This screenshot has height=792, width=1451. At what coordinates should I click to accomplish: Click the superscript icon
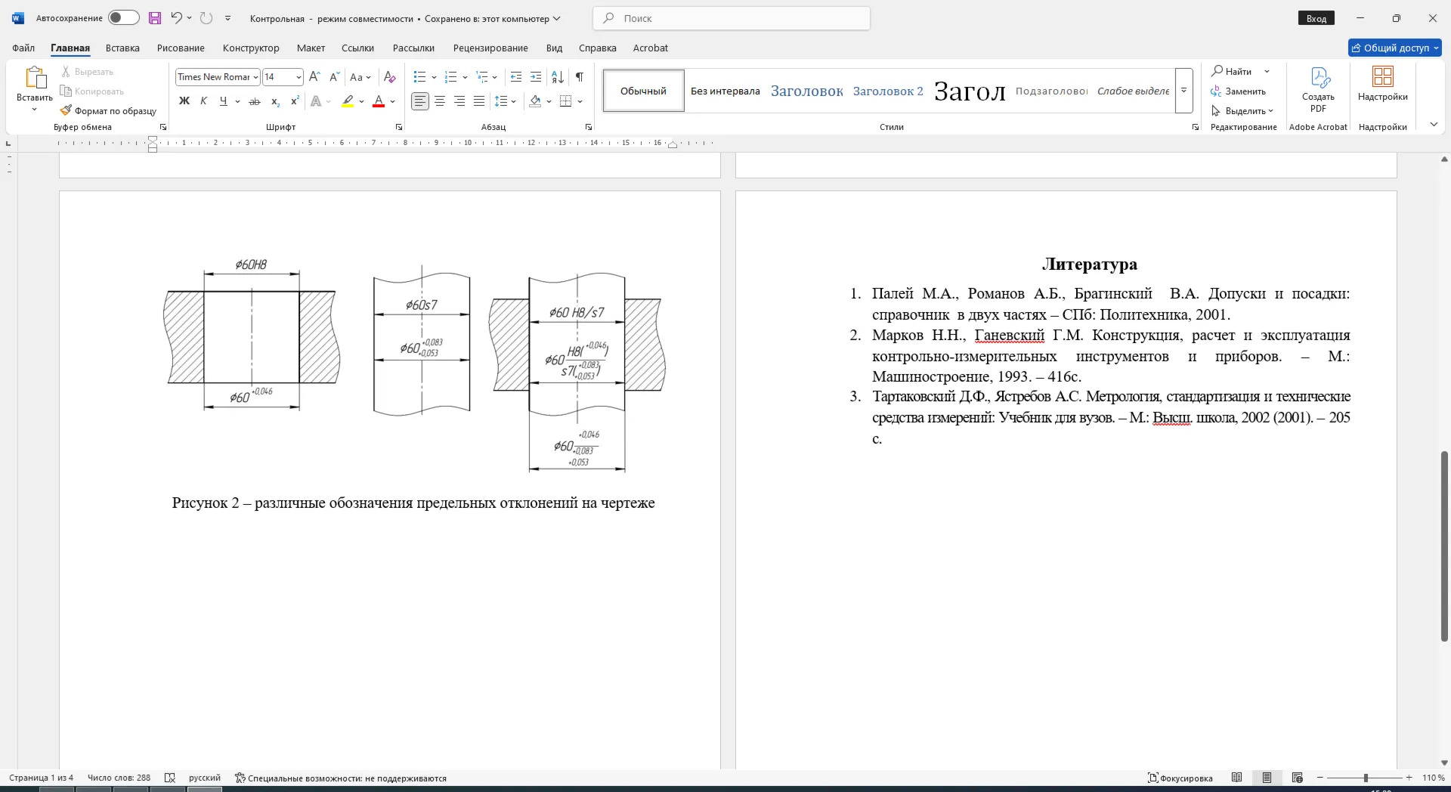[x=295, y=101]
